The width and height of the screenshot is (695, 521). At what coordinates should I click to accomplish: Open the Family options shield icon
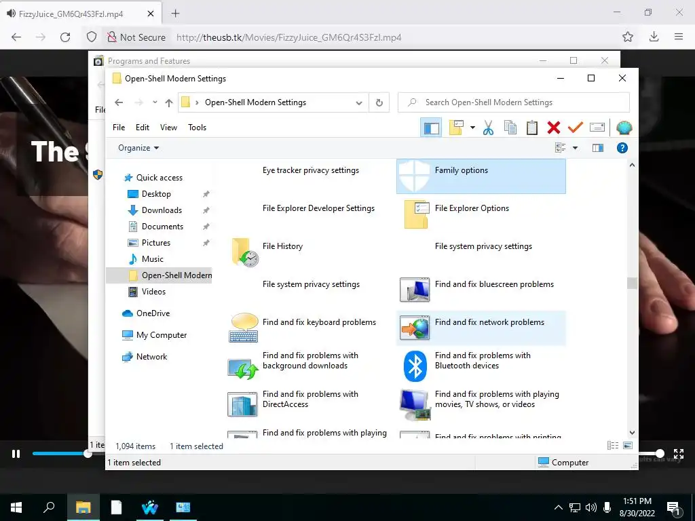coord(414,176)
